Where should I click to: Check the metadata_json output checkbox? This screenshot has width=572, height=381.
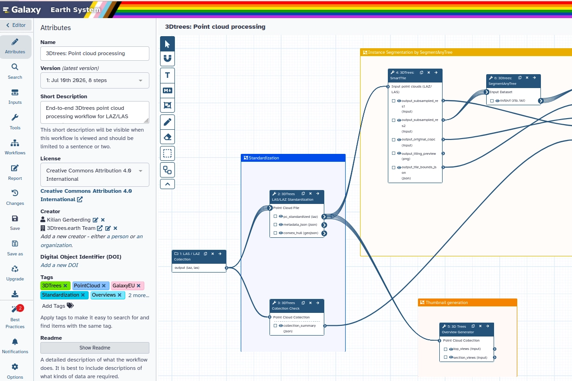point(275,225)
